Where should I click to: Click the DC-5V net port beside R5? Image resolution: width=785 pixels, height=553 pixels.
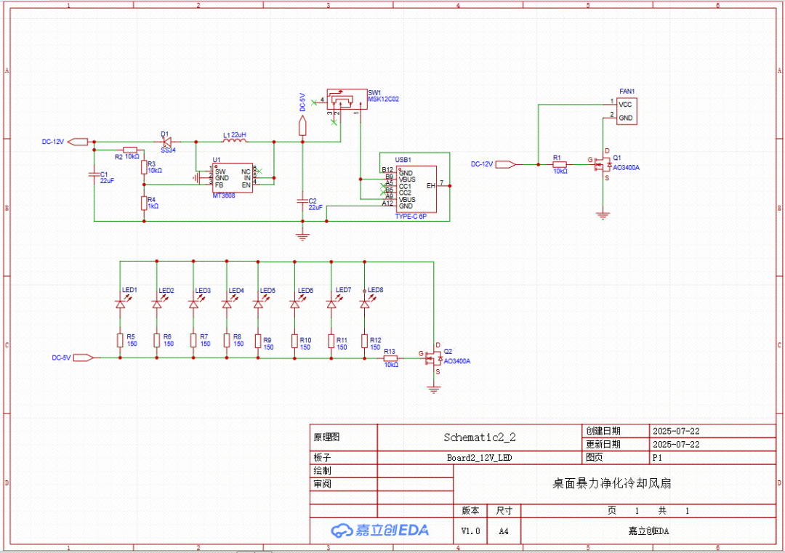point(84,358)
